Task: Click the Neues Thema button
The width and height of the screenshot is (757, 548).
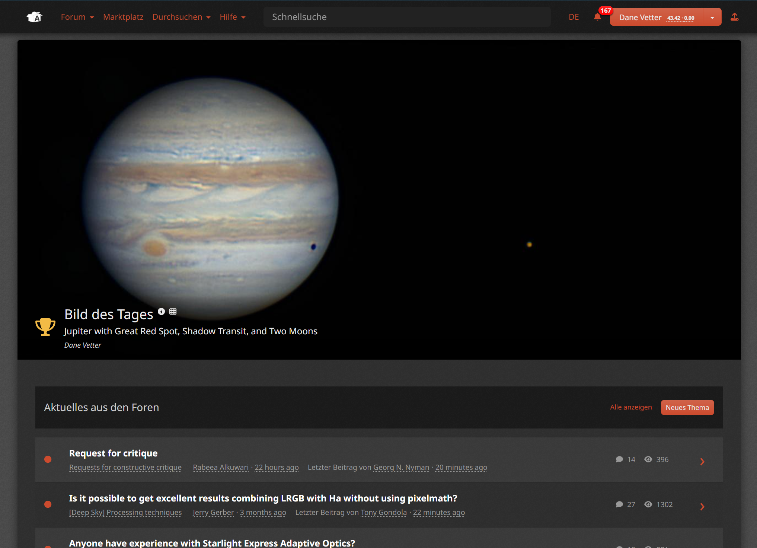Action: [x=687, y=408]
